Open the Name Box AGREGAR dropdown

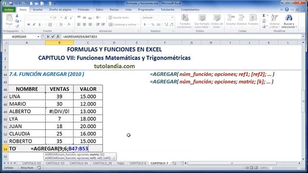[38, 37]
